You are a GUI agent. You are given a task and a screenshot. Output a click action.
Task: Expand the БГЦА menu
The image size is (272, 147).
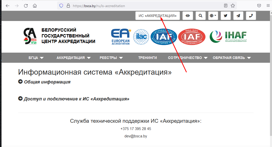pos(36,58)
